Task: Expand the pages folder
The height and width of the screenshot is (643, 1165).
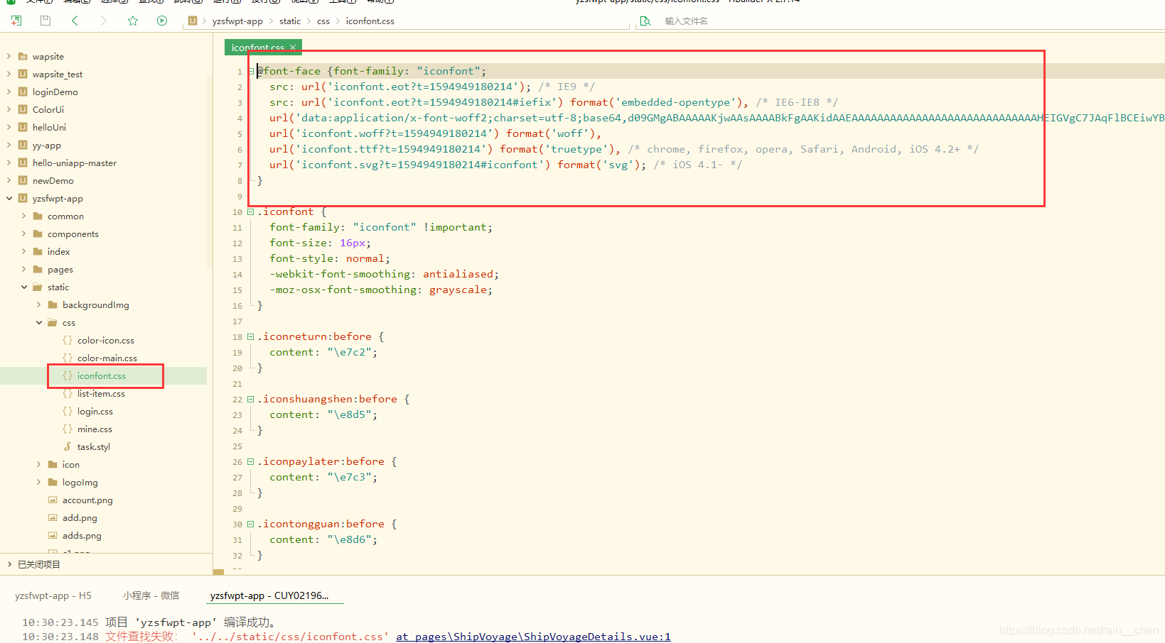Action: coord(24,269)
